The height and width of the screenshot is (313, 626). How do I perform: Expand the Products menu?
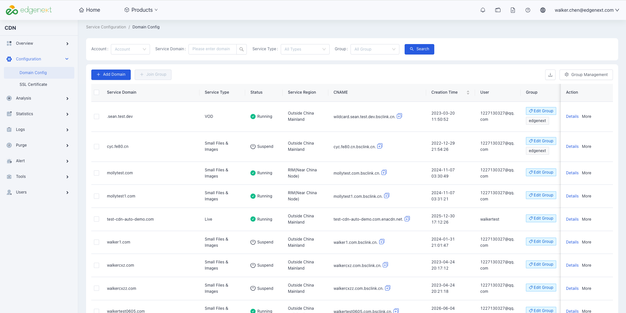tap(141, 10)
